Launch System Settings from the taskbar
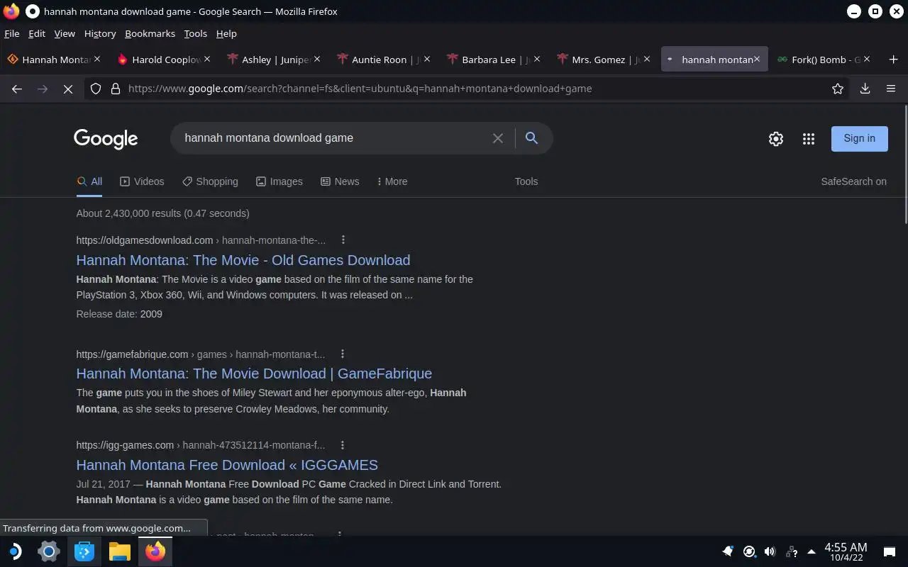Viewport: 908px width, 567px height. tap(49, 551)
